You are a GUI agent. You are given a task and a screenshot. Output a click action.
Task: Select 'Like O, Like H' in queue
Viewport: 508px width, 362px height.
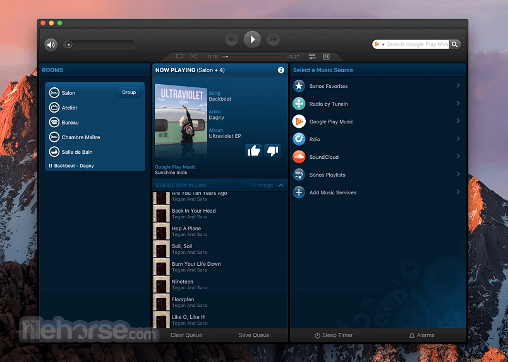click(220, 320)
